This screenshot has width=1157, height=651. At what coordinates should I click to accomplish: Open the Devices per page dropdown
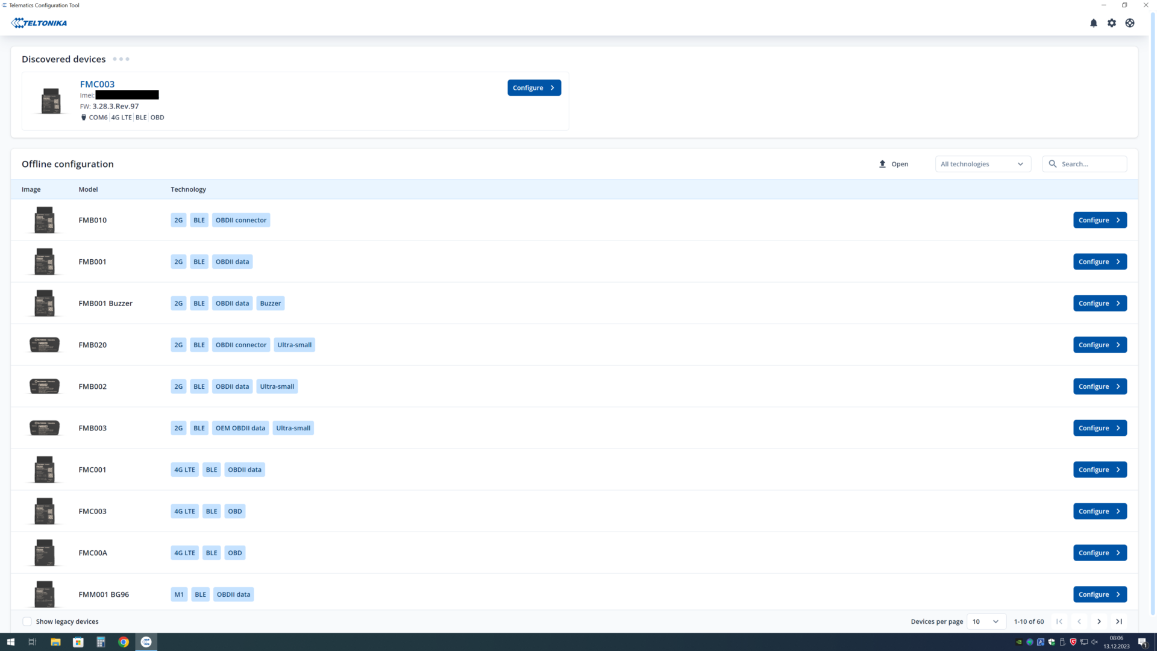pyautogui.click(x=986, y=621)
